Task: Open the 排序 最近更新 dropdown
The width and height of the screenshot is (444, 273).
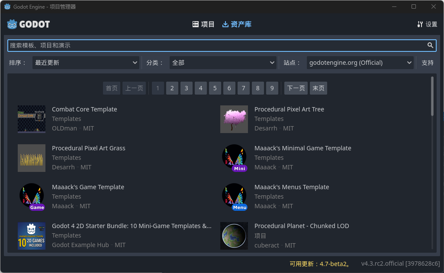Action: (x=86, y=63)
